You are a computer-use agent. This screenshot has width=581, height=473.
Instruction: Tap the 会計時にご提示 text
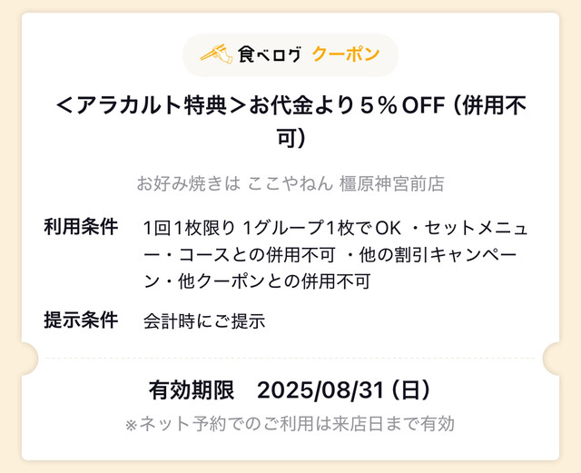point(204,320)
